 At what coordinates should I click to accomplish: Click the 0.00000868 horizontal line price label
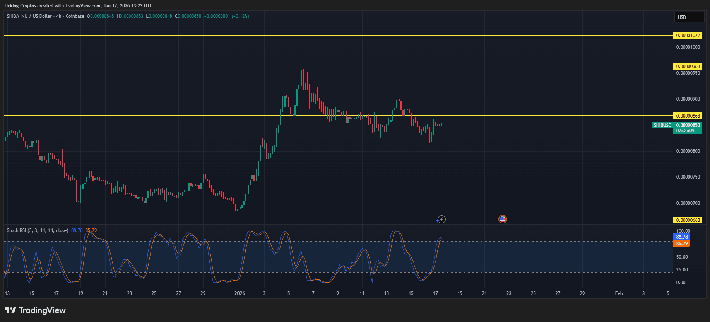point(688,116)
